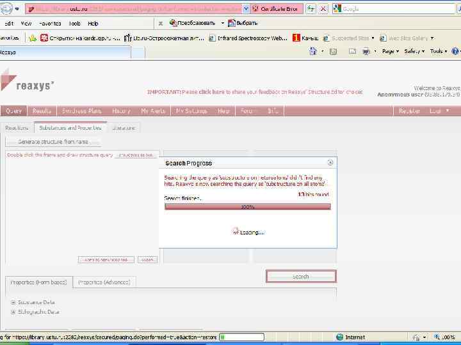Open the Favorites menu
The image size is (461, 345).
click(50, 24)
